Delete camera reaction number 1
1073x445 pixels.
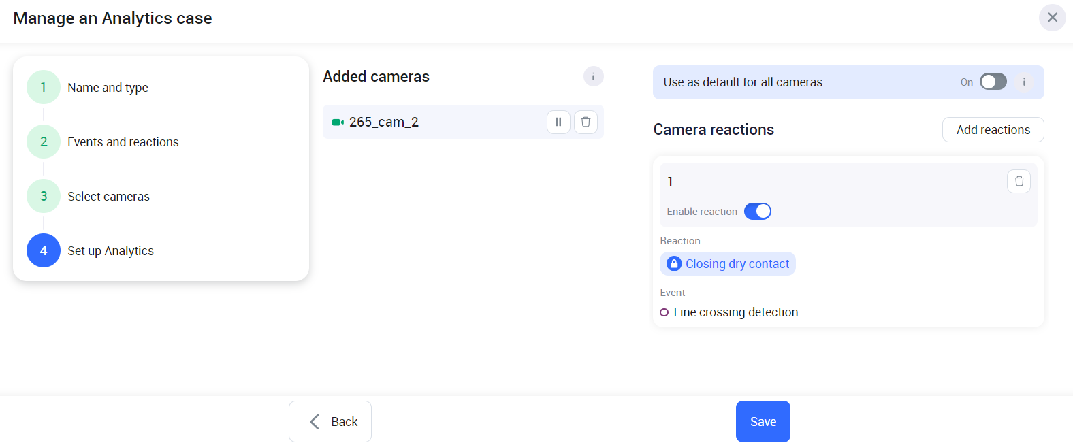(x=1019, y=181)
